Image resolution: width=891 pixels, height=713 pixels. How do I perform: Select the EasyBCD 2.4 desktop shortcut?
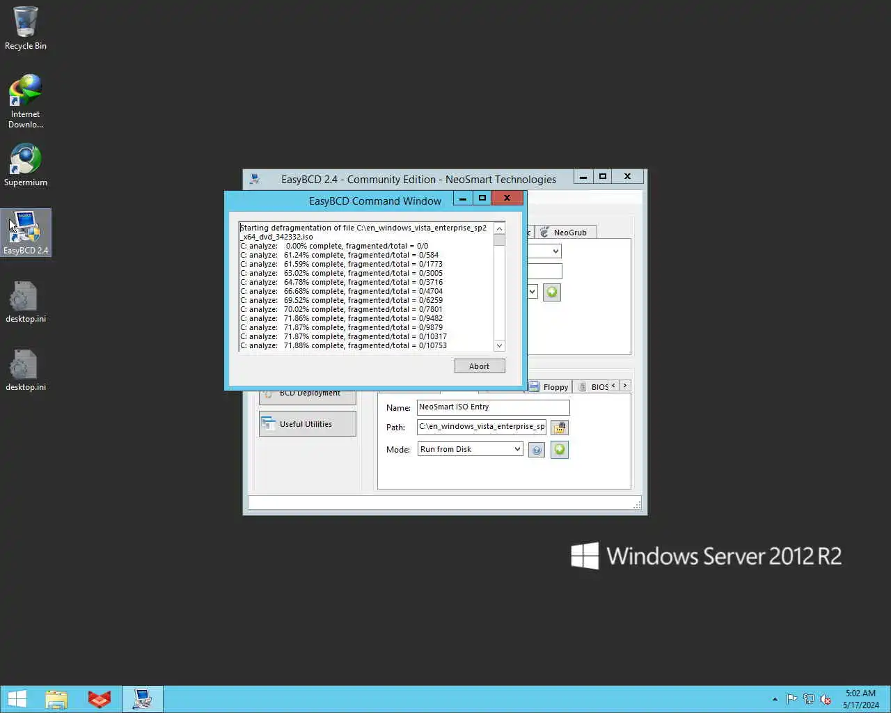coord(26,233)
